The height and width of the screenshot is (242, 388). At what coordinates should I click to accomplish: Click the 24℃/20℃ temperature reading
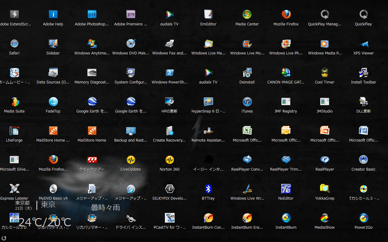coord(45,222)
